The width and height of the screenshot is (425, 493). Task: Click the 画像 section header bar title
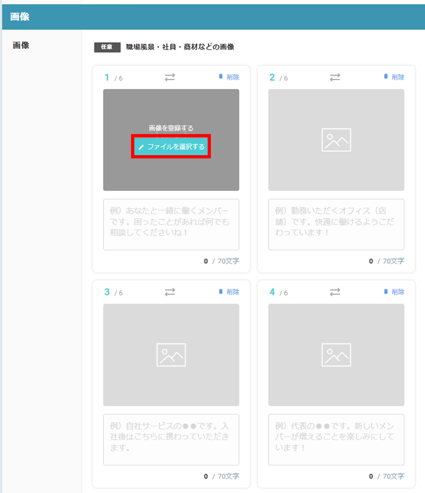coord(19,17)
